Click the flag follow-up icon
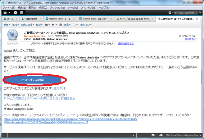This screenshot has height=139, width=204. [x=53, y=25]
